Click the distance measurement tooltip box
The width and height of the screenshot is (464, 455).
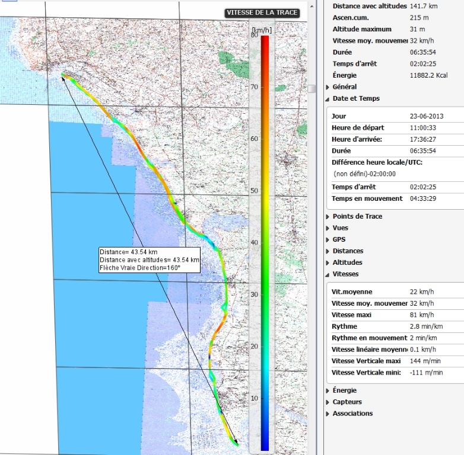click(x=149, y=259)
